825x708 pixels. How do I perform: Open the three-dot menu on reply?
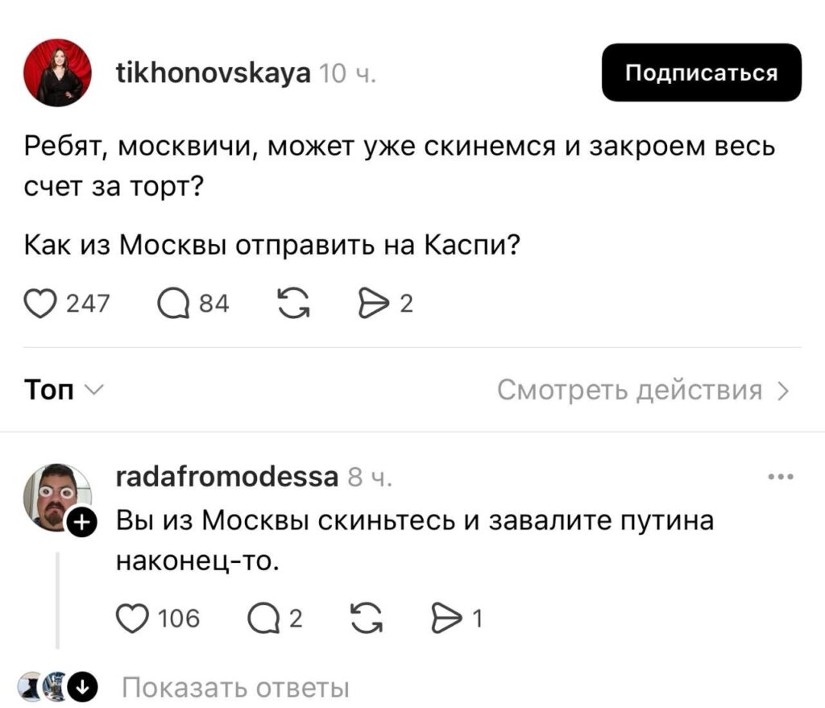coord(781,478)
